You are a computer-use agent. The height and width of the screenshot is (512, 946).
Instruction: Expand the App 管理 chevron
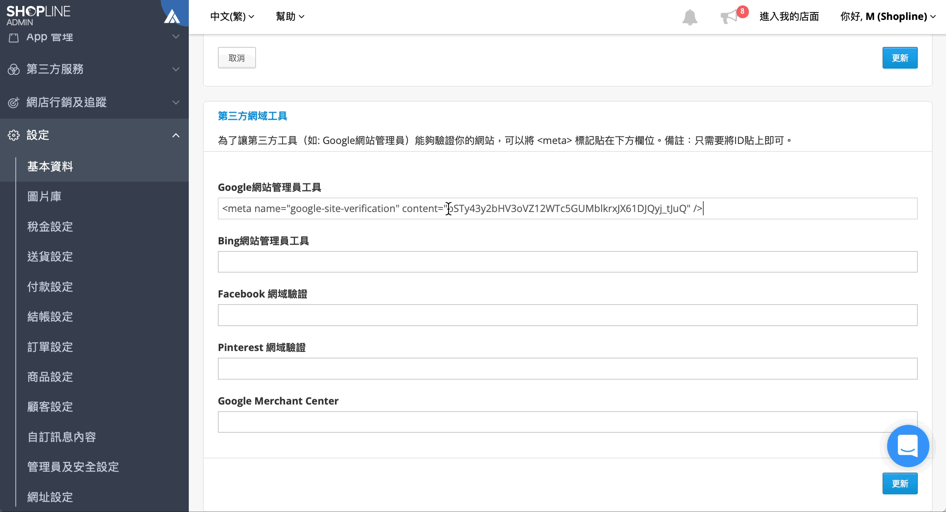pyautogui.click(x=176, y=37)
